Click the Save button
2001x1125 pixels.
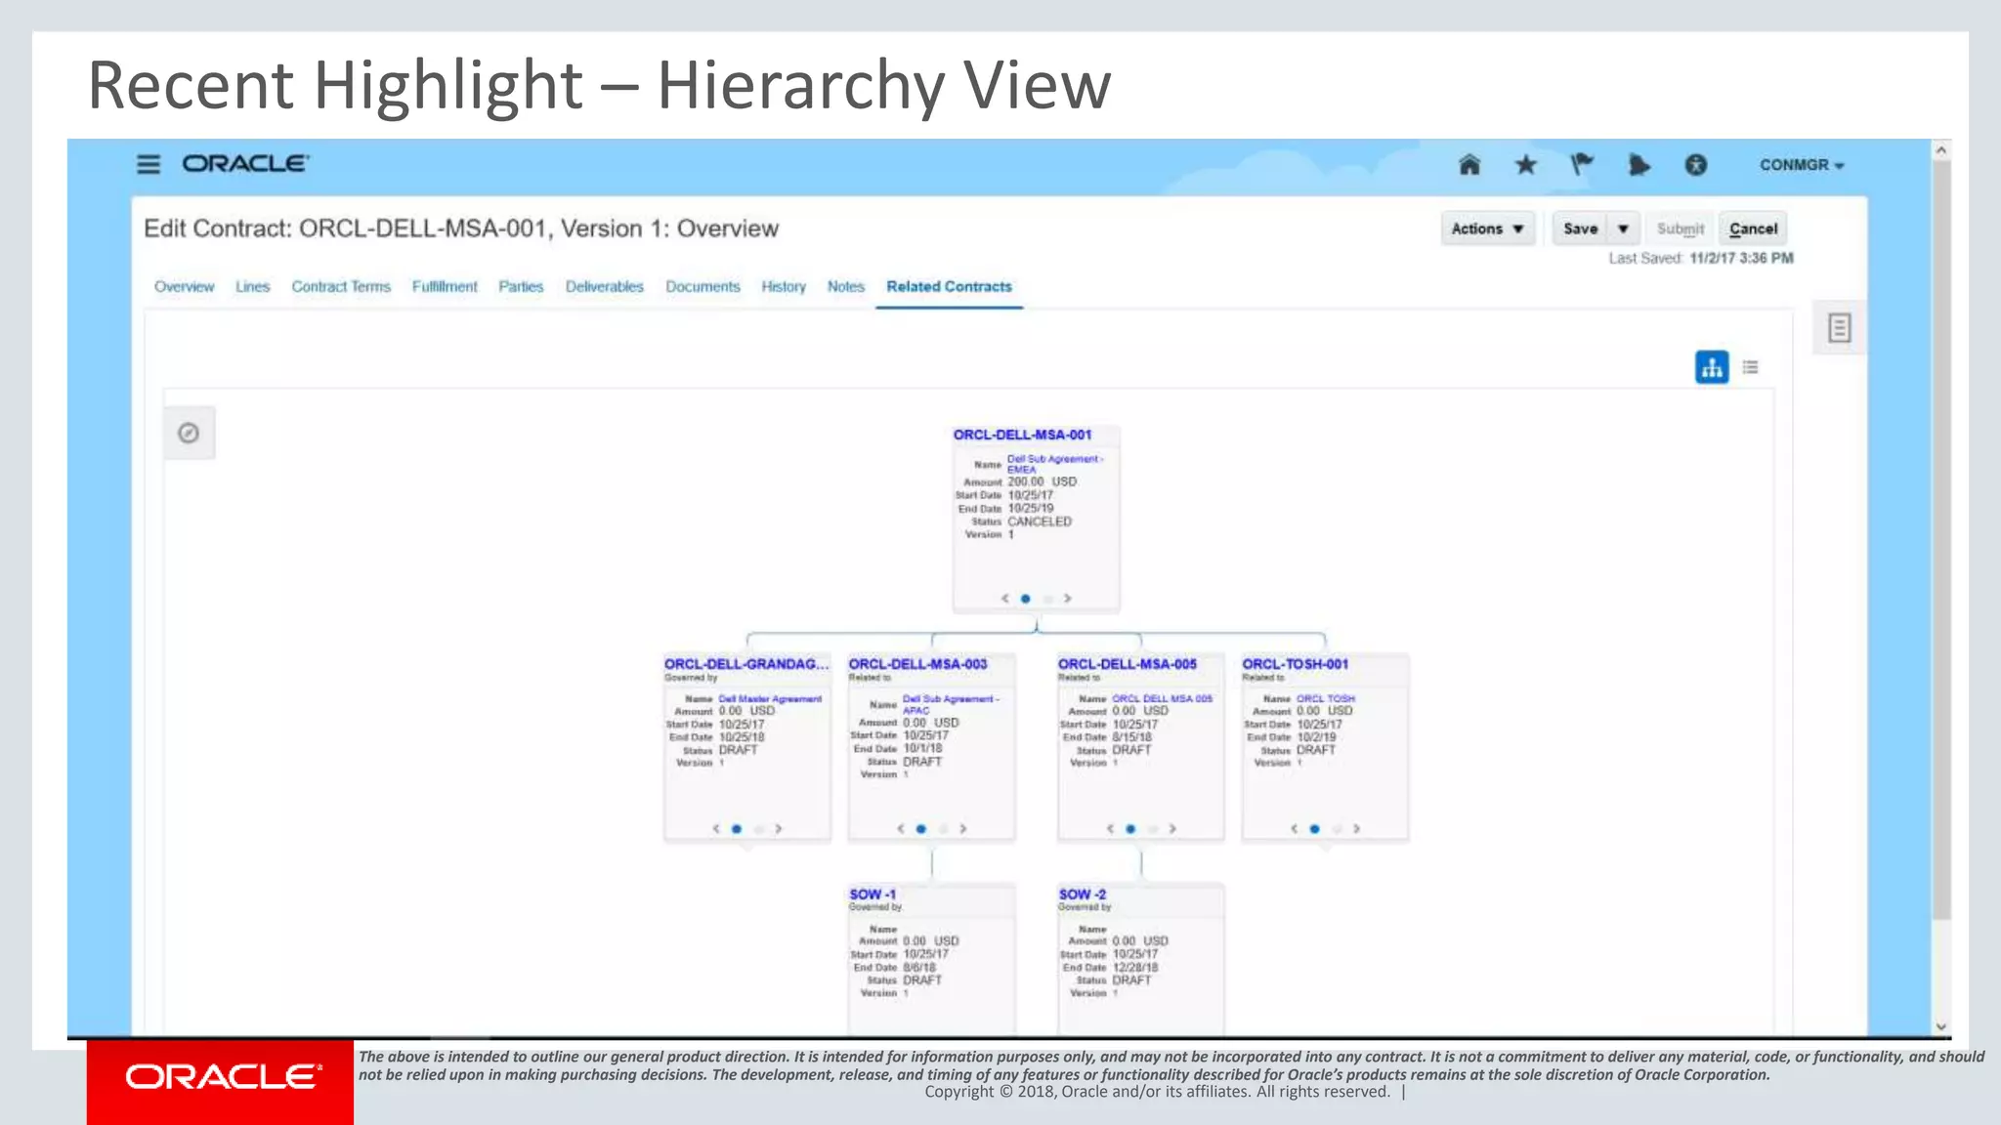tap(1580, 229)
